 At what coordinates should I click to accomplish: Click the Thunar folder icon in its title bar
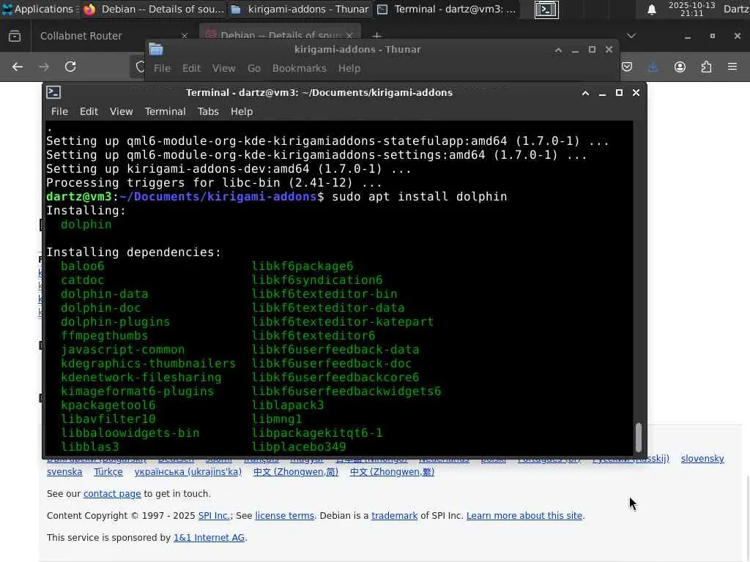tap(156, 49)
